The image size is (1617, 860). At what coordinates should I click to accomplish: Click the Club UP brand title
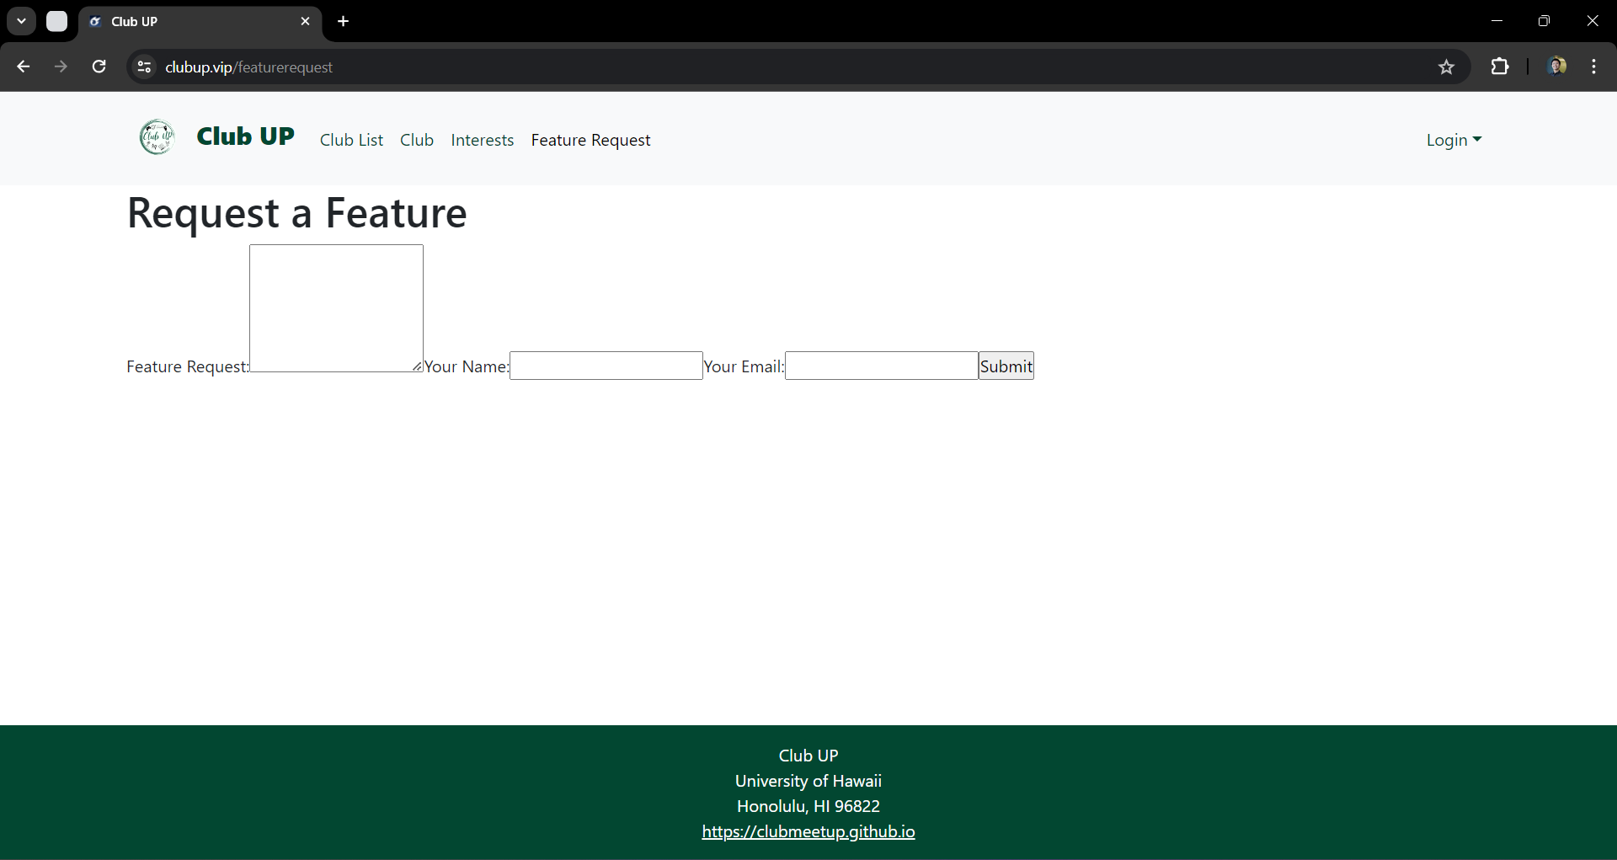245,136
